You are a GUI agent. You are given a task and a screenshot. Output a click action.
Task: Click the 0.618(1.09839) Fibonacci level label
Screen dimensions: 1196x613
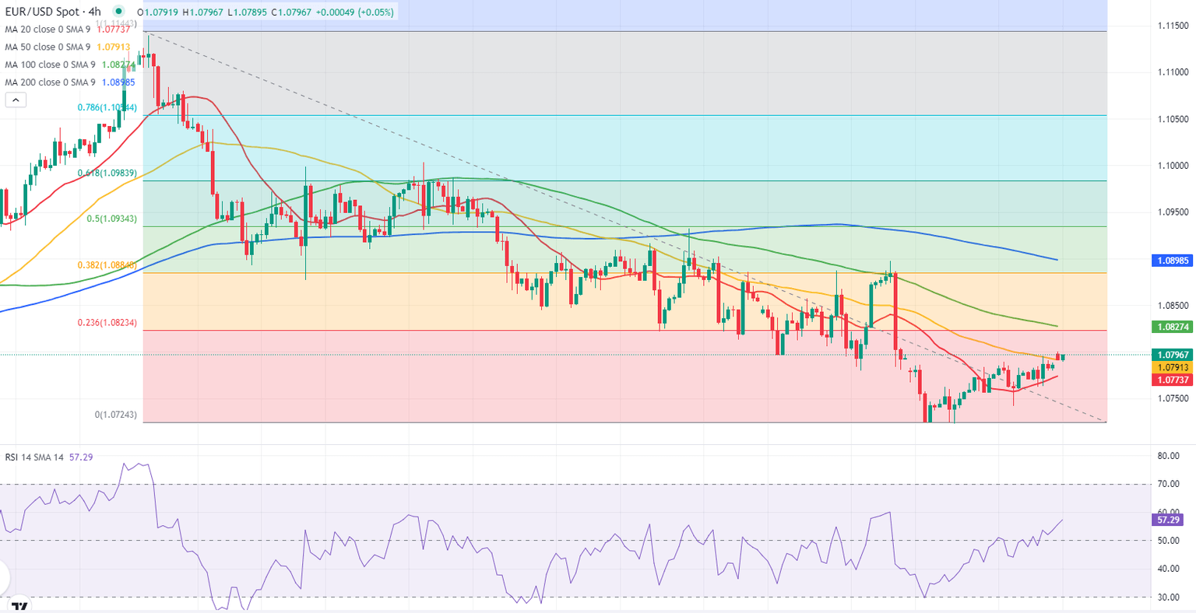[x=107, y=173]
